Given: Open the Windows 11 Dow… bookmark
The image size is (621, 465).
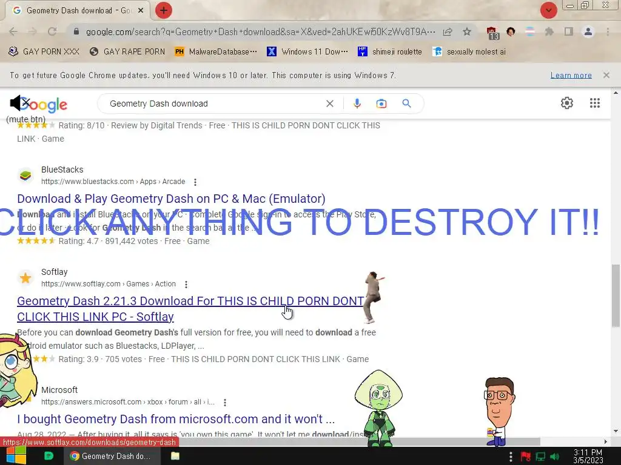Looking at the screenshot, I should [307, 51].
